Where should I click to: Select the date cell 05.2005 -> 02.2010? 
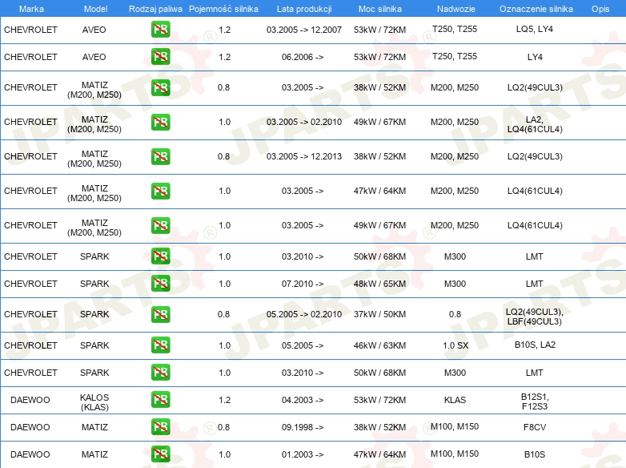[304, 314]
